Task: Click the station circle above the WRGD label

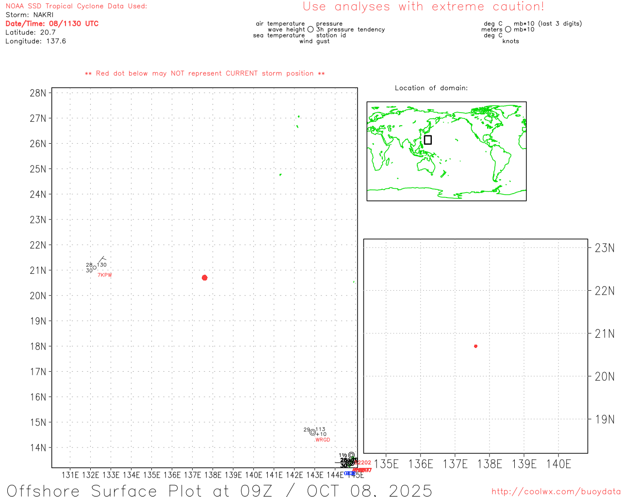Action: (x=312, y=432)
